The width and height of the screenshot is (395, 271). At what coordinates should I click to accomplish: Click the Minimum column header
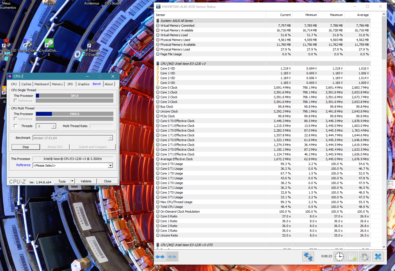click(x=305, y=15)
